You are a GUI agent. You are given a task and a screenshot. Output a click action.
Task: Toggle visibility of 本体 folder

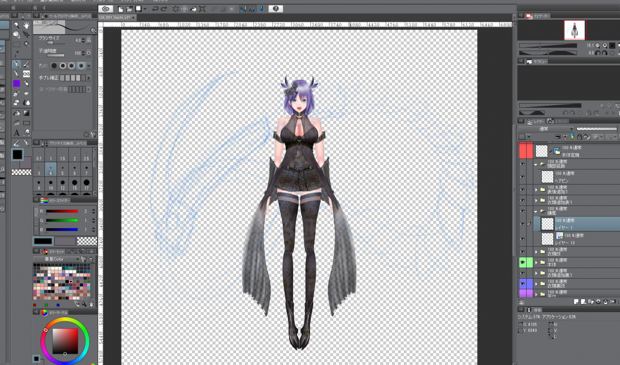[x=522, y=262]
